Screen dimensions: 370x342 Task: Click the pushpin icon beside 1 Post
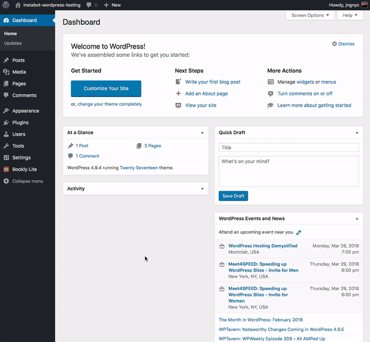71,146
